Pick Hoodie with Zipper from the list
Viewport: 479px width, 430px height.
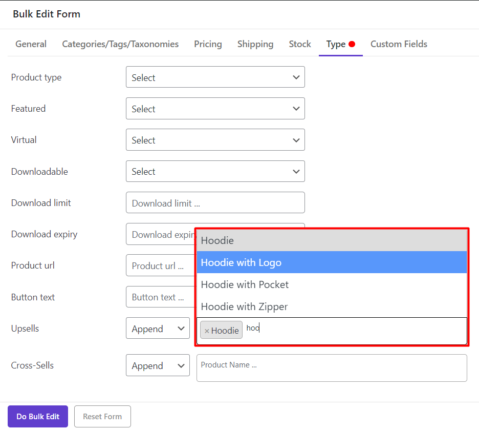[x=332, y=306]
